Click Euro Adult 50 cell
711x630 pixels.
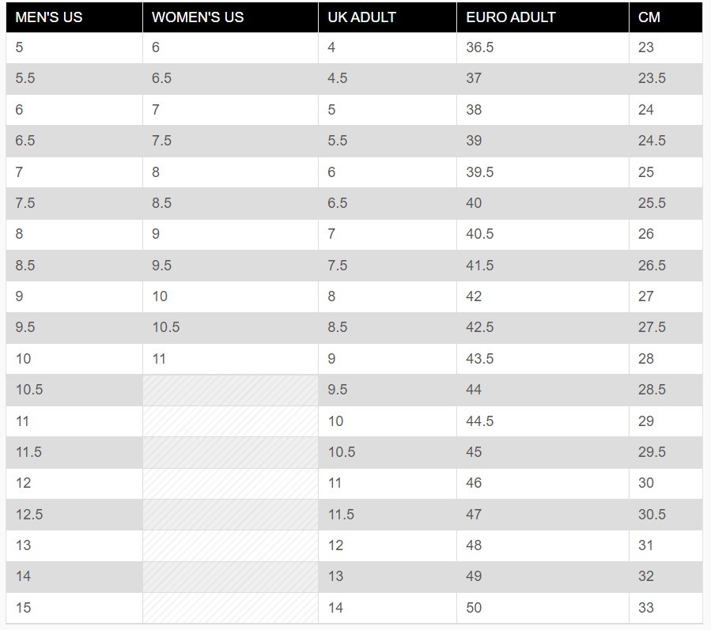coord(543,608)
